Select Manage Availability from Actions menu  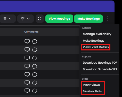pos(97,34)
